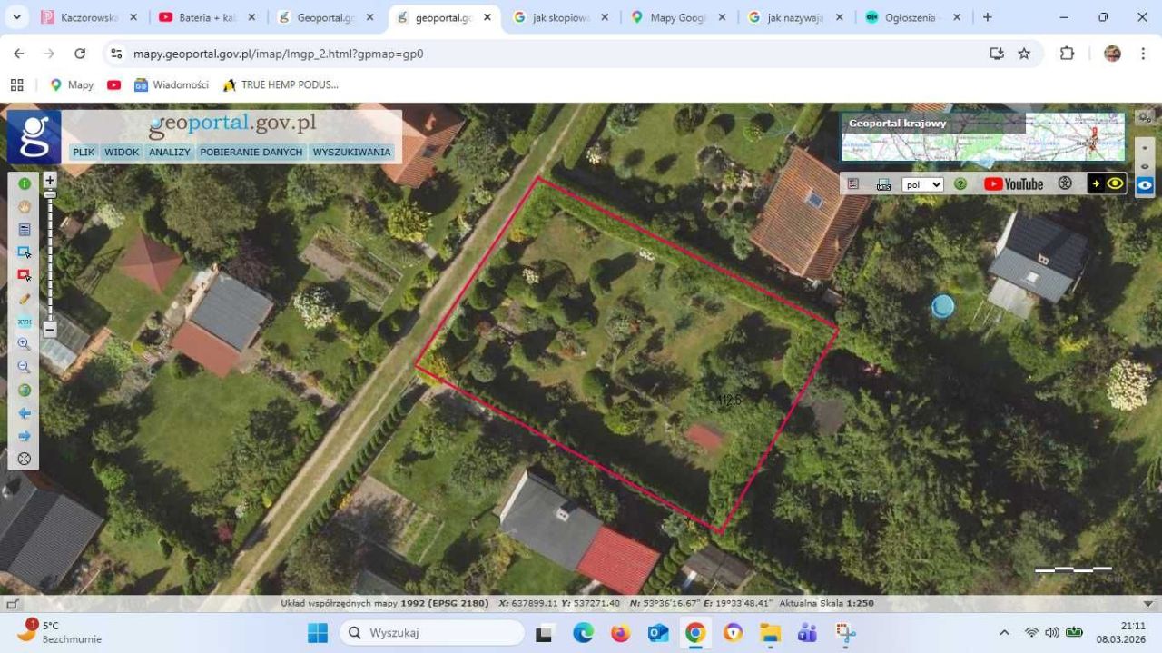
Task: Open the Wiadomości bookmark
Action: coord(172,84)
